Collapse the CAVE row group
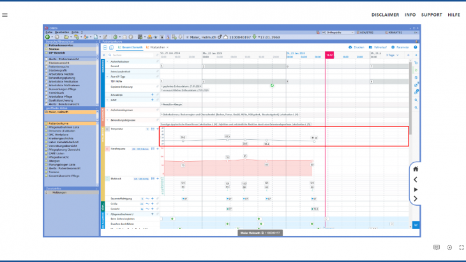Image resolution: width=466 pixels, height=262 pixels. (106, 100)
